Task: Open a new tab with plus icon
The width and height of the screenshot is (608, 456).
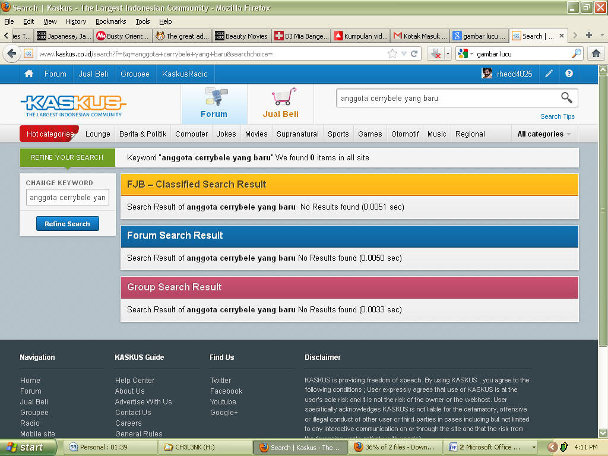Action: pyautogui.click(x=588, y=35)
